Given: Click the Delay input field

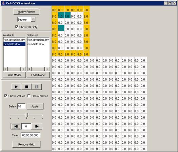Looking at the screenshot, I should tap(21, 106).
